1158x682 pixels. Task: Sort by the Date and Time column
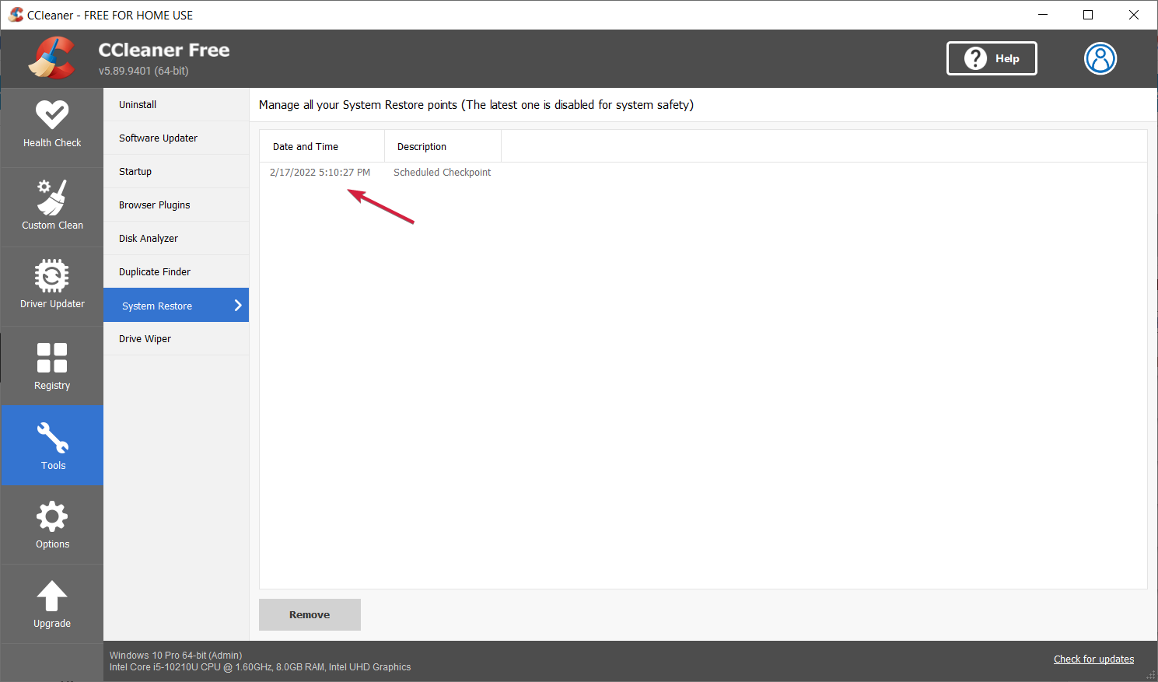(x=322, y=146)
